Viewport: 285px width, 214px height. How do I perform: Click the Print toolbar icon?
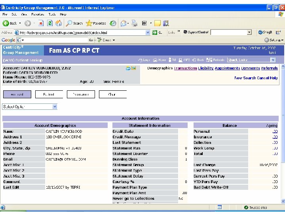click(135, 23)
